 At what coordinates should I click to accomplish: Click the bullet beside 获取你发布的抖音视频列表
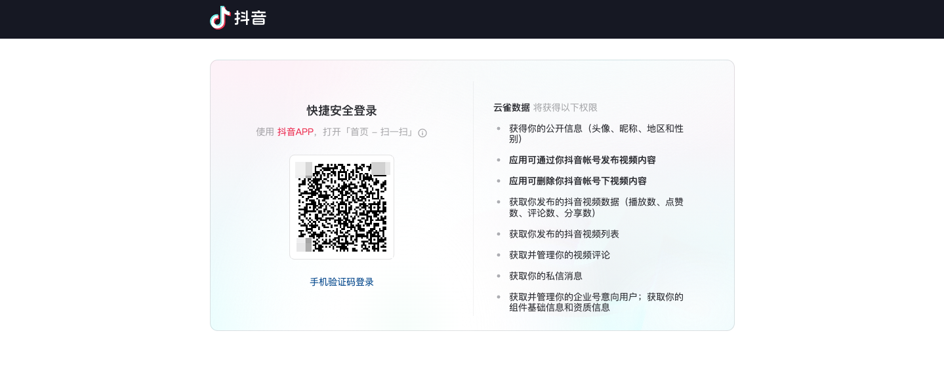498,234
